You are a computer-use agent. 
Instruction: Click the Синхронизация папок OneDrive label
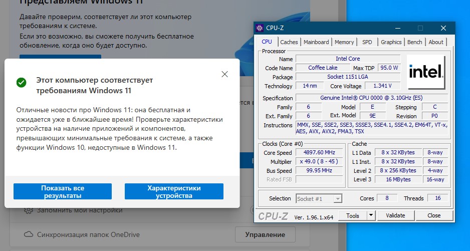[x=88, y=234]
